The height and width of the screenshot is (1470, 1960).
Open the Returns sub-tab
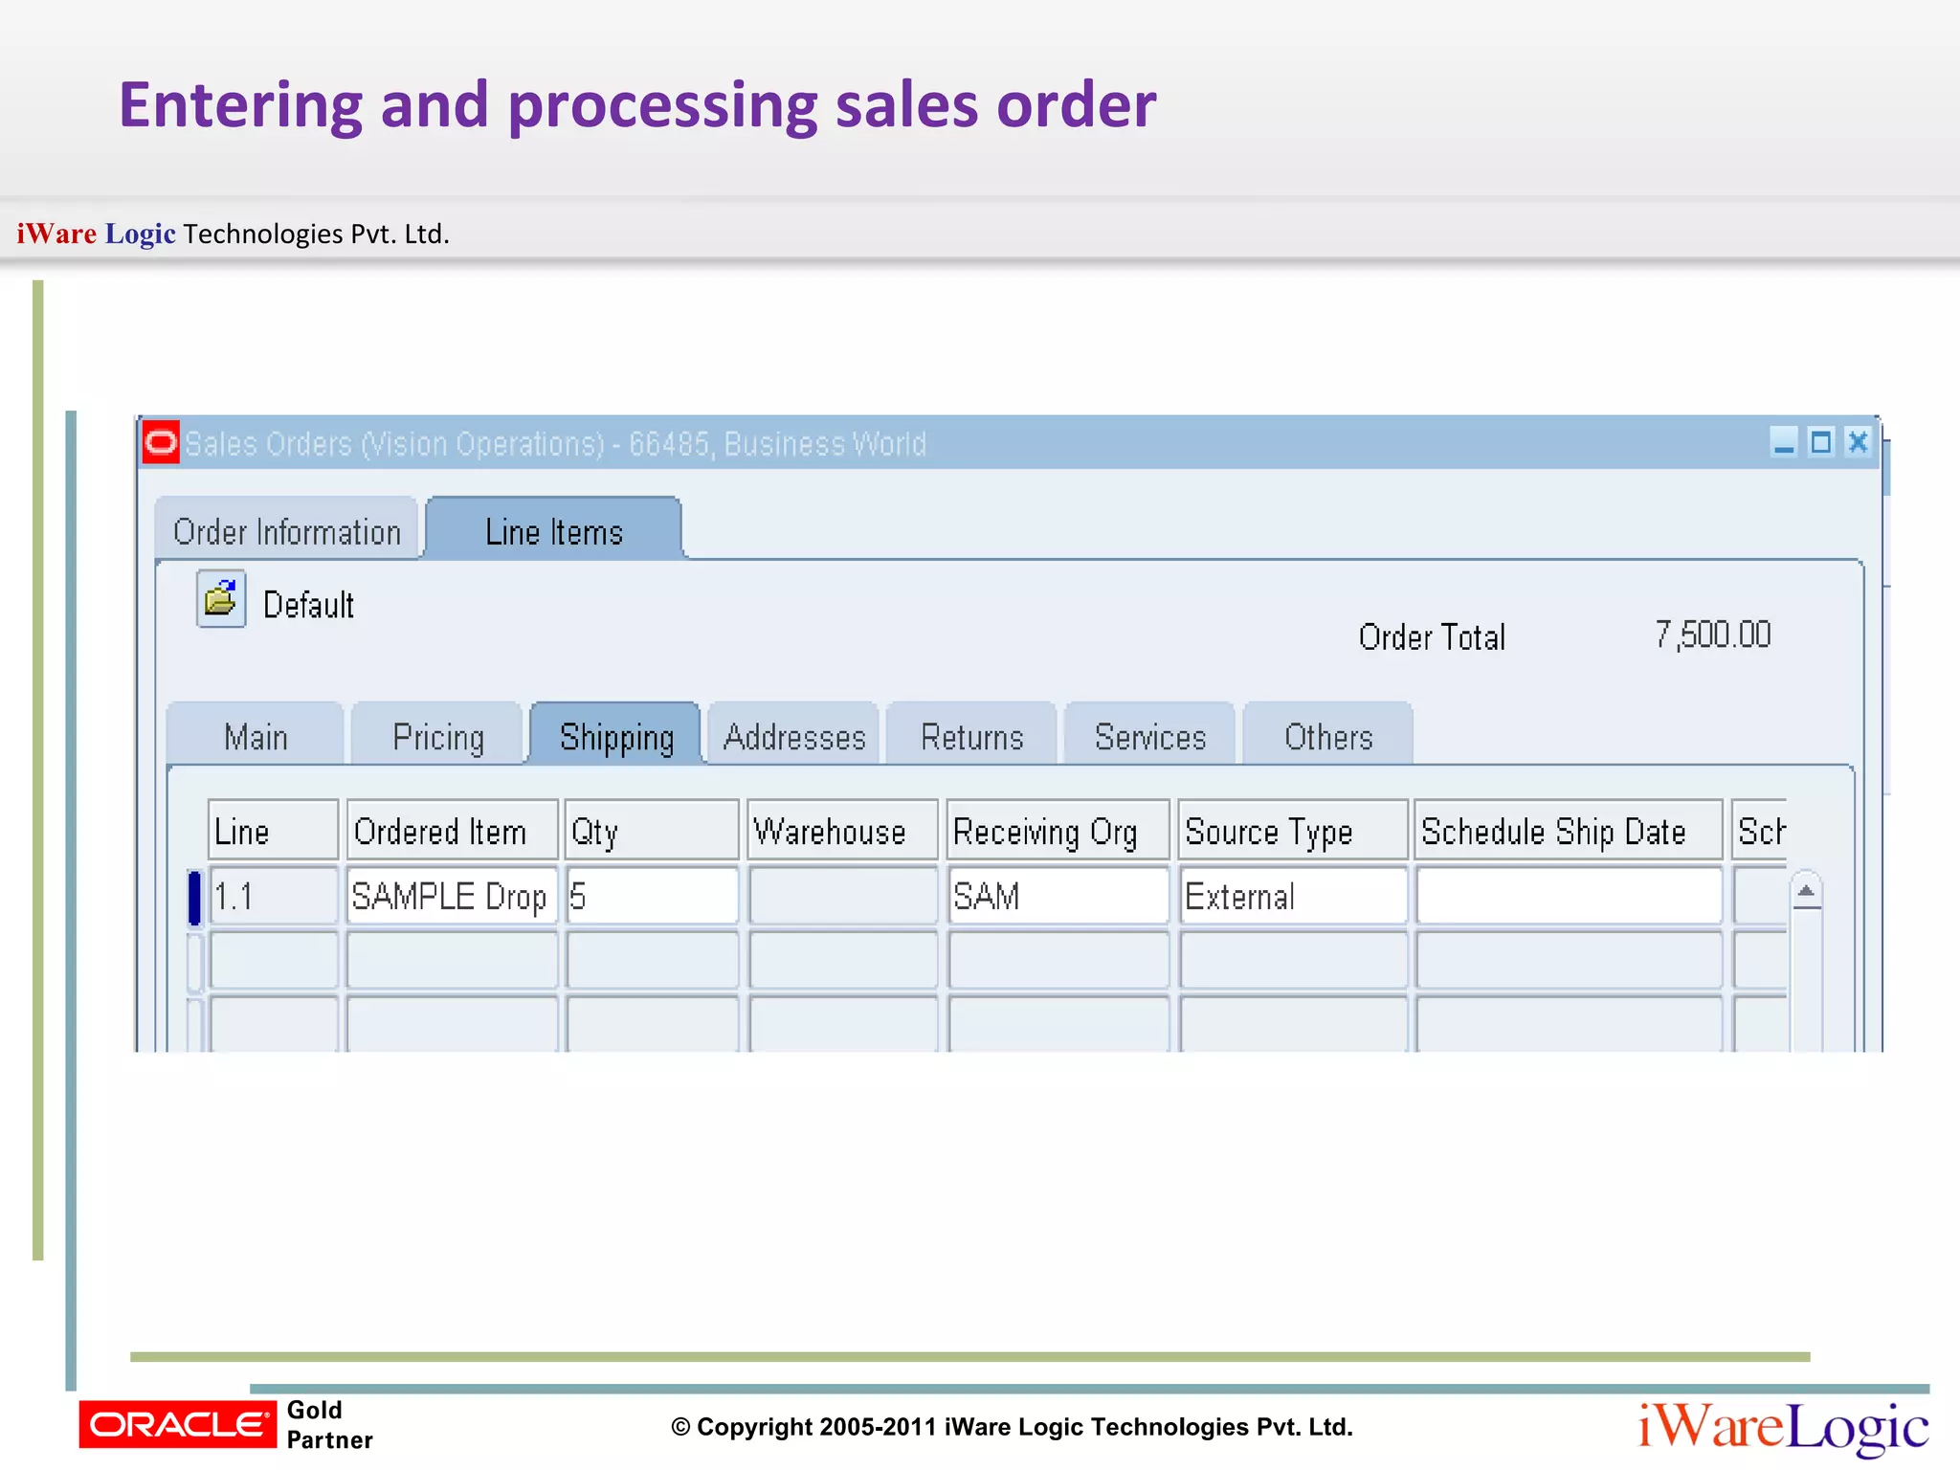pyautogui.click(x=972, y=734)
